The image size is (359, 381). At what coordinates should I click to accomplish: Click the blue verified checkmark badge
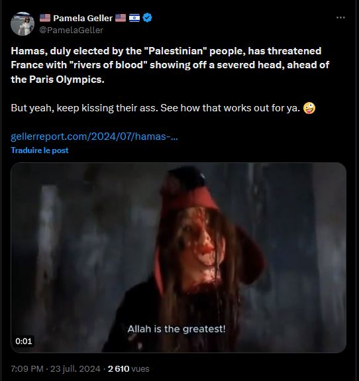[x=147, y=18]
